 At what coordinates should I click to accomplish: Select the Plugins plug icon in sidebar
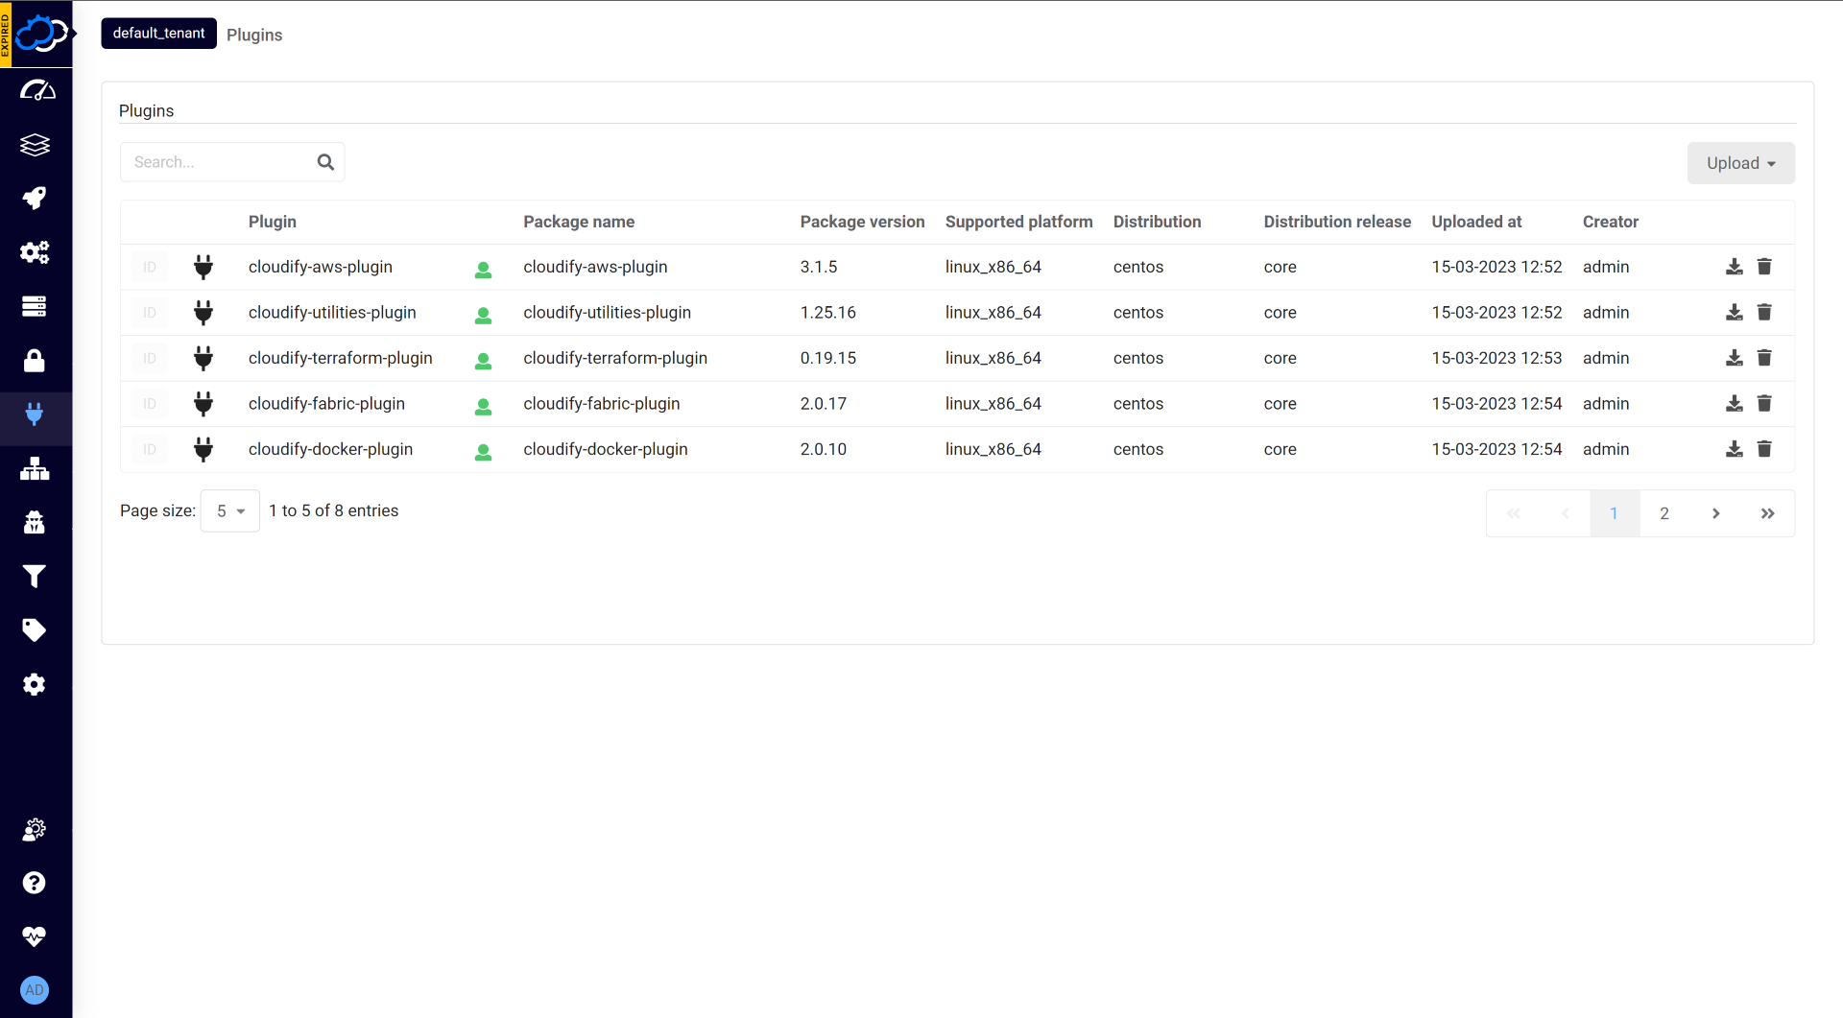point(35,414)
